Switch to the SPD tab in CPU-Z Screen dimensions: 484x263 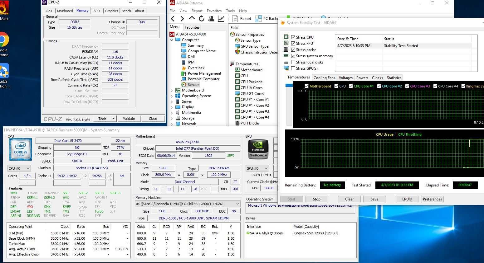click(x=97, y=11)
